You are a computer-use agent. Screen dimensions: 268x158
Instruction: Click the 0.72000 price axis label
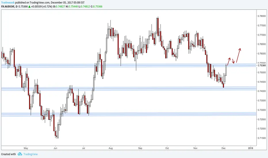tap(262, 129)
